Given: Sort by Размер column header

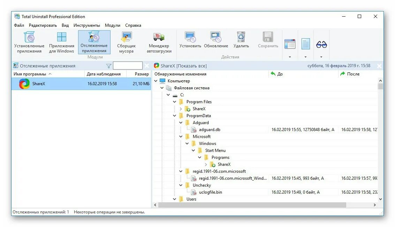Looking at the screenshot, I should [138, 74].
